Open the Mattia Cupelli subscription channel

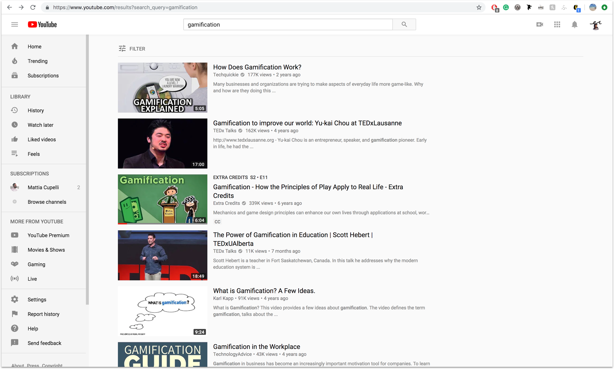coord(44,187)
